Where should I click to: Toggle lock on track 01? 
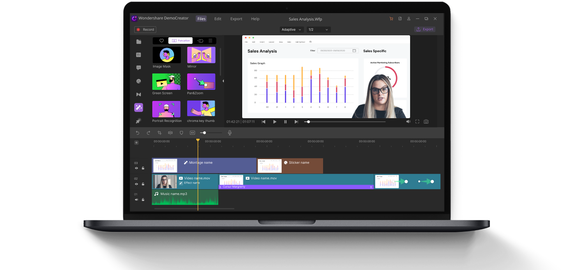[143, 199]
